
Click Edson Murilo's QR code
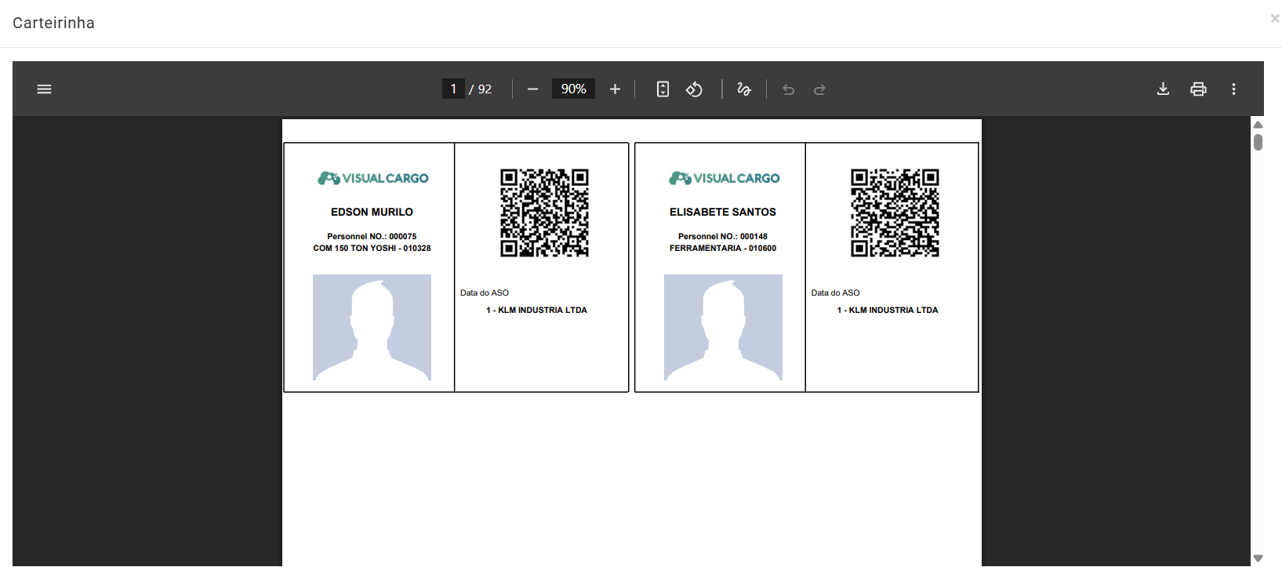(x=544, y=213)
